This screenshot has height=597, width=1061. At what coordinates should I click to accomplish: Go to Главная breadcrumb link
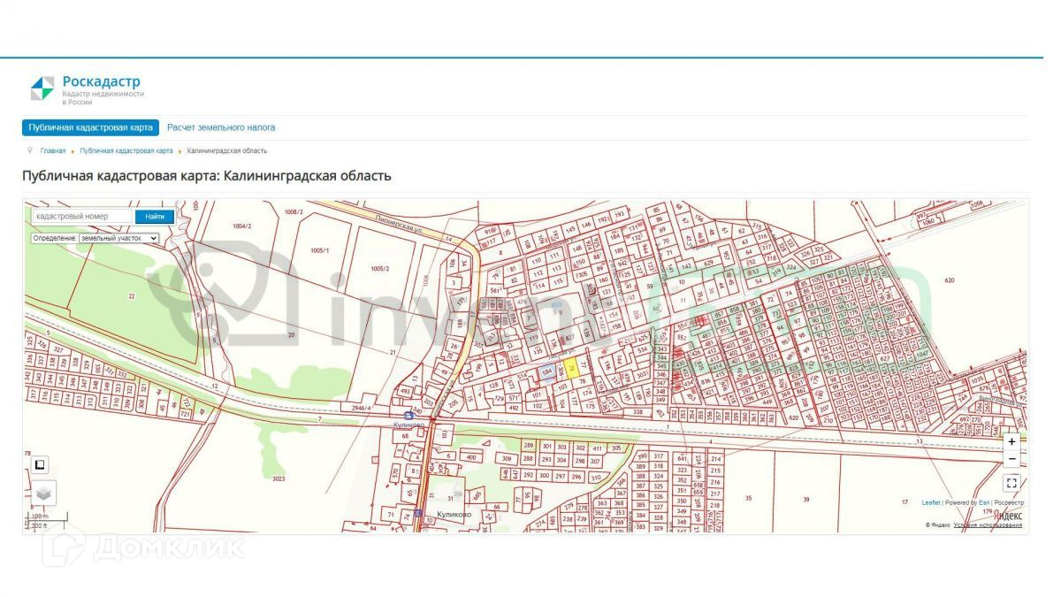pyautogui.click(x=52, y=151)
